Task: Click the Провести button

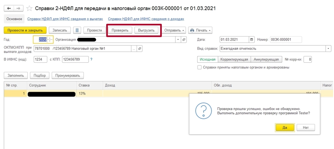Action: (94, 30)
